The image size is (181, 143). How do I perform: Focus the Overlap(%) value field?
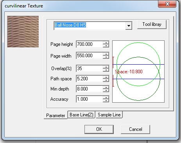coord(90,69)
